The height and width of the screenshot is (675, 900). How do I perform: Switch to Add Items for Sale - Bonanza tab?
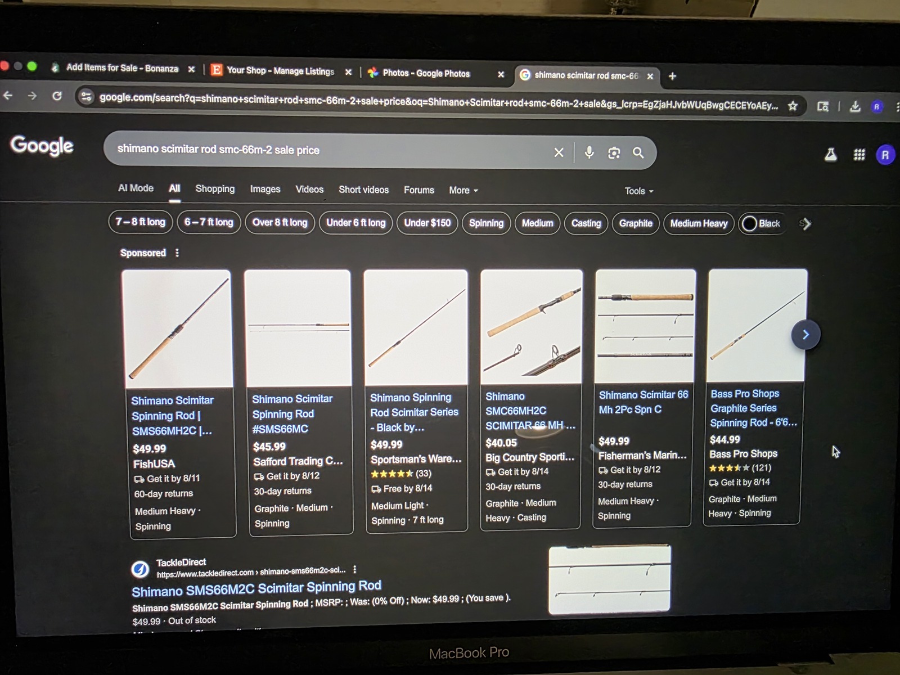[x=122, y=68]
